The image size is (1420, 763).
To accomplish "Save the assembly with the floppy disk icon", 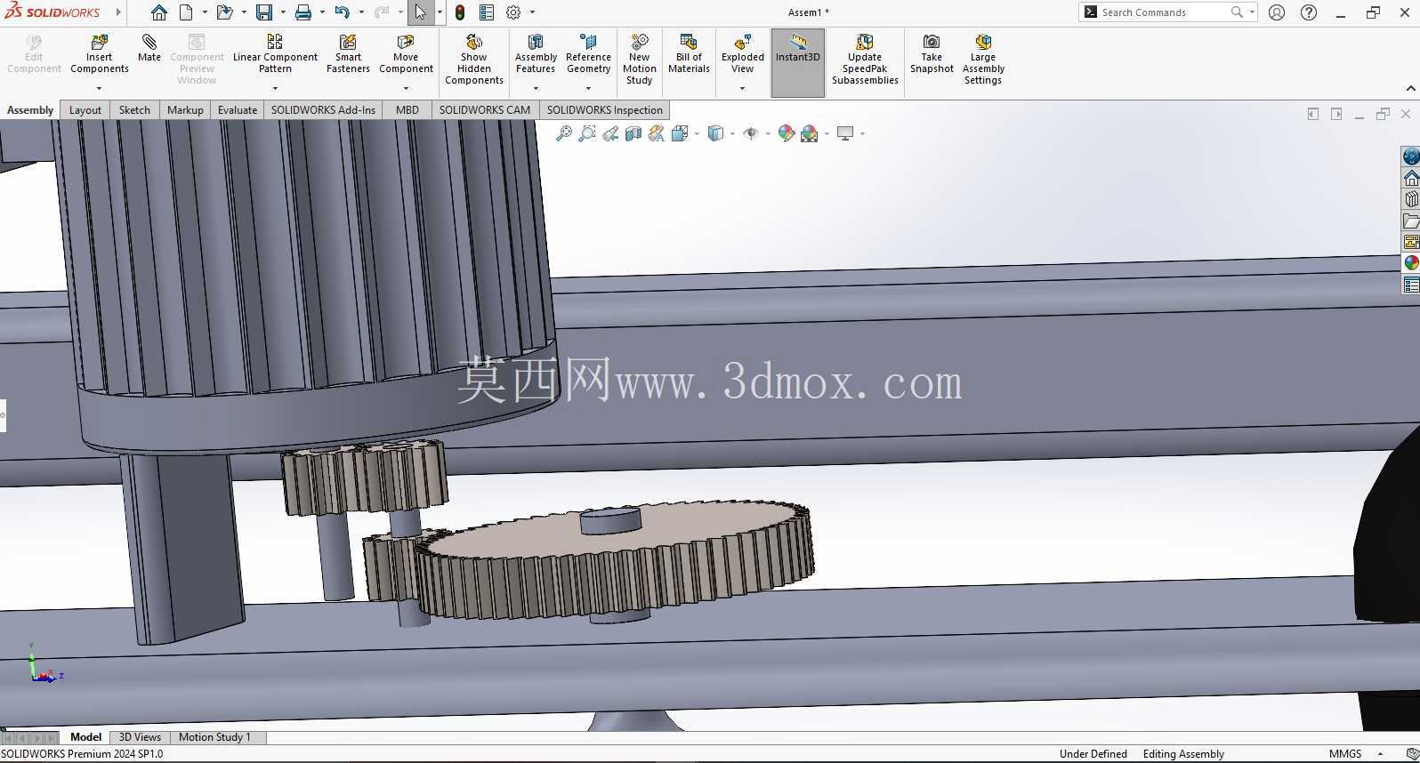I will point(264,12).
